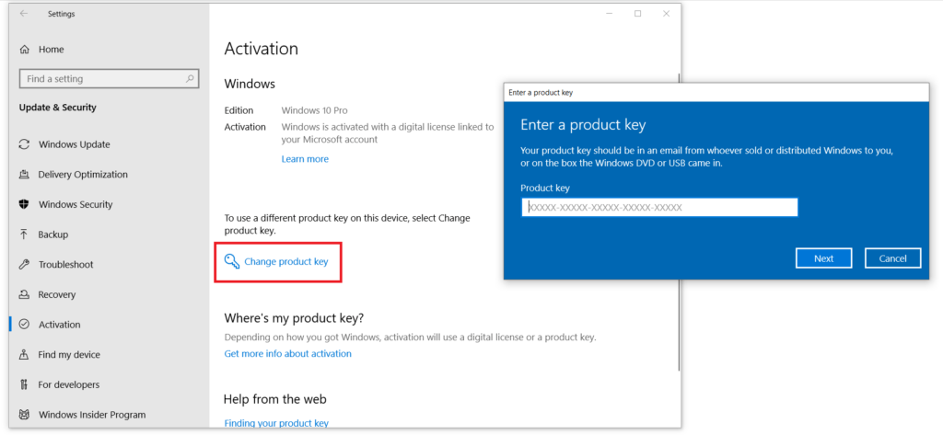Click Cancel in product key dialog
943x435 pixels.
[893, 258]
